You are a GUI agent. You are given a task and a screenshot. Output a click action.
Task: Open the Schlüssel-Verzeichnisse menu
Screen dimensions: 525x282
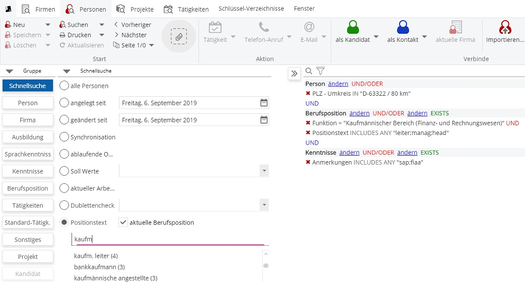251,9
